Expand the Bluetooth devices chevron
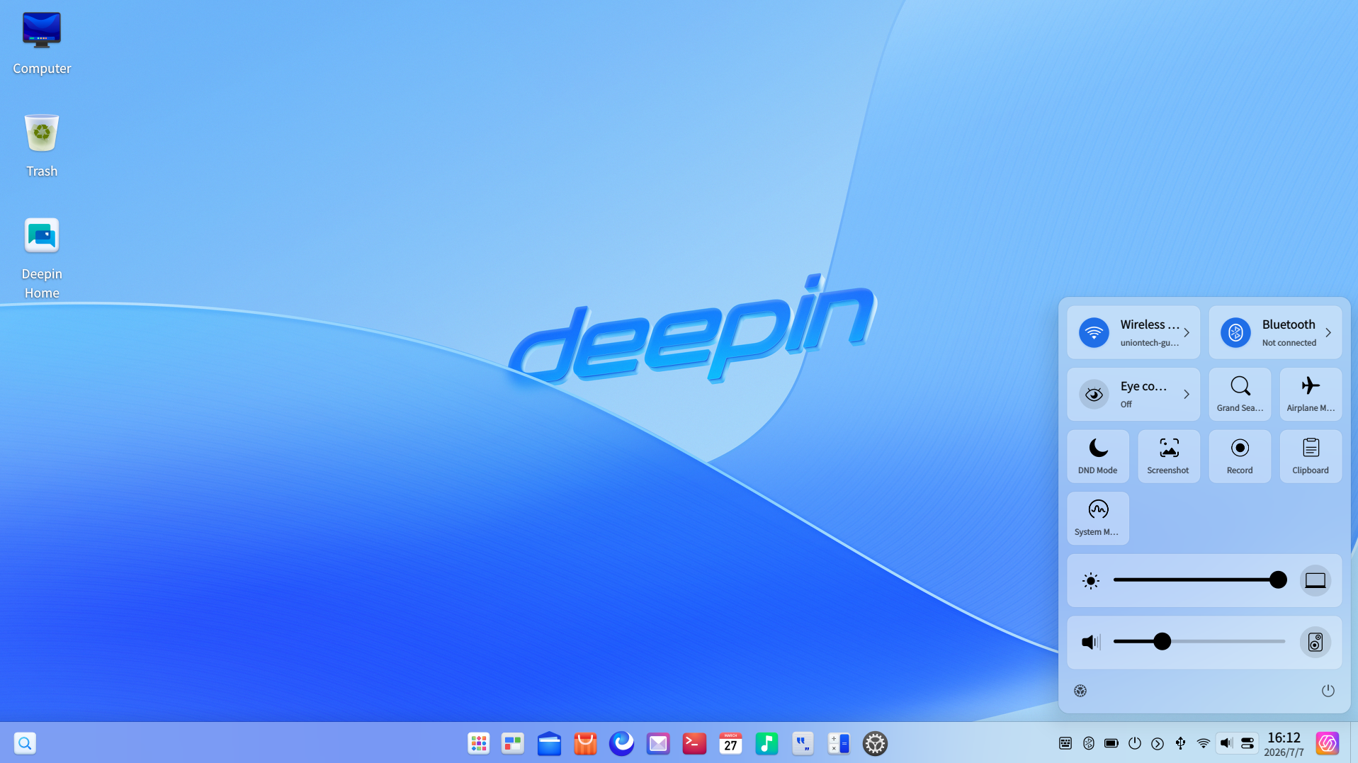 pos(1328,332)
